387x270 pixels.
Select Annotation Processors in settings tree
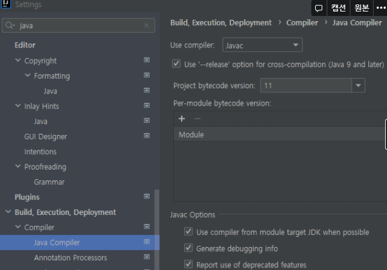pyautogui.click(x=71, y=258)
